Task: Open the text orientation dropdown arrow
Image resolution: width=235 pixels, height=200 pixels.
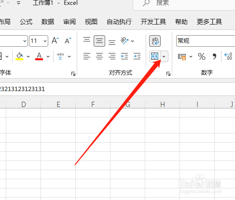Action: click(133, 41)
